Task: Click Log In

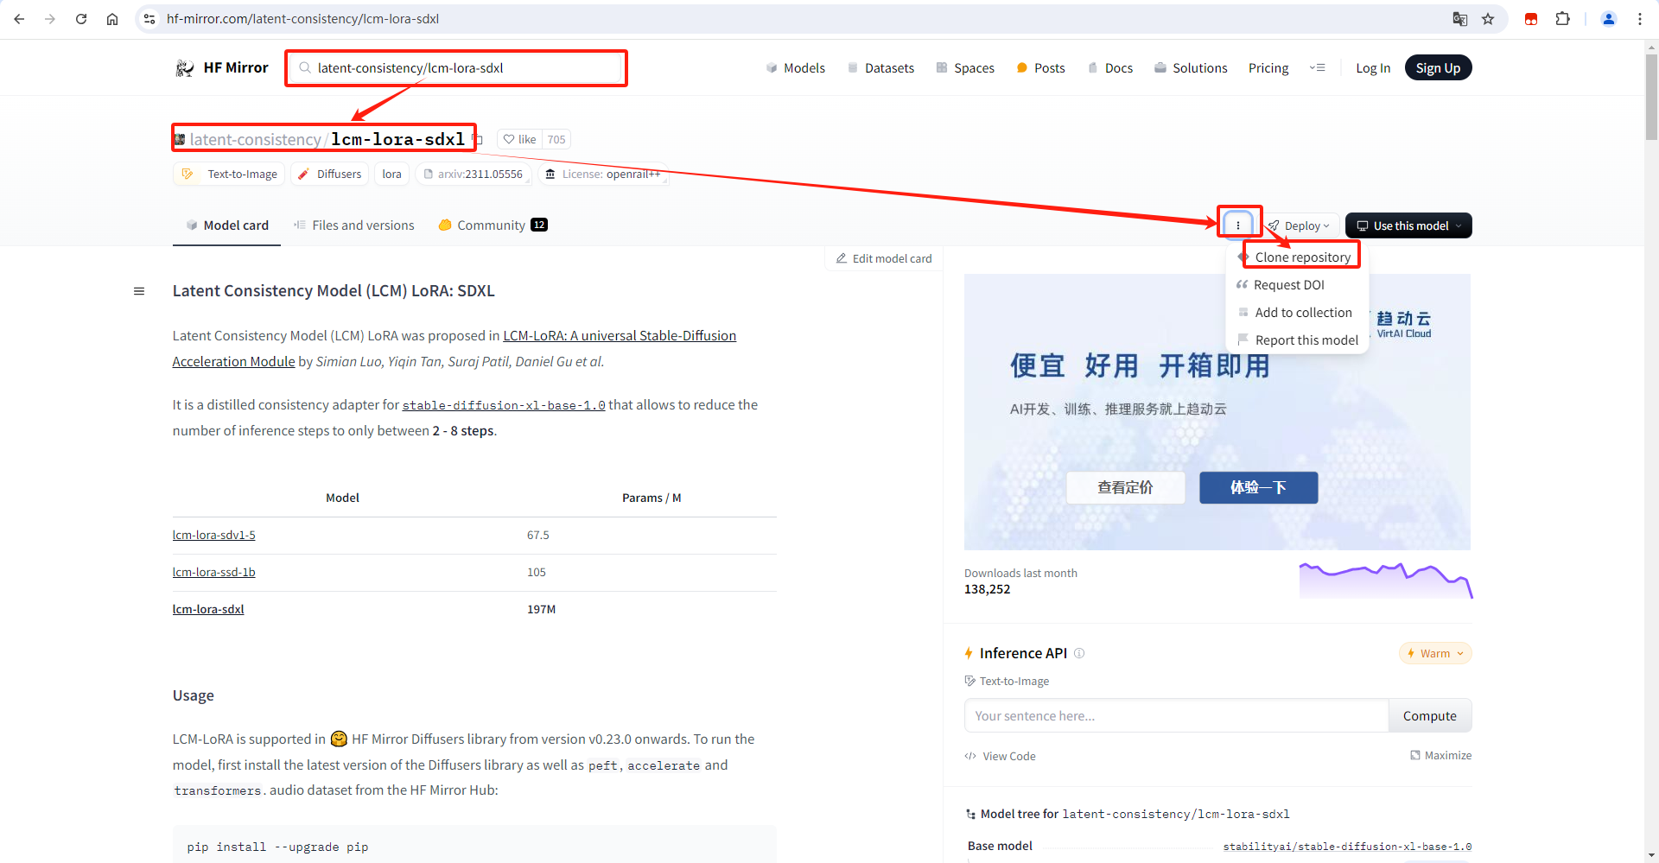Action: click(1373, 68)
